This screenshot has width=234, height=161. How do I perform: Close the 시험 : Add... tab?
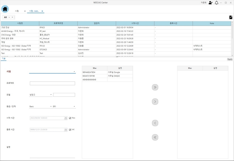pyautogui.click(x=42, y=11)
